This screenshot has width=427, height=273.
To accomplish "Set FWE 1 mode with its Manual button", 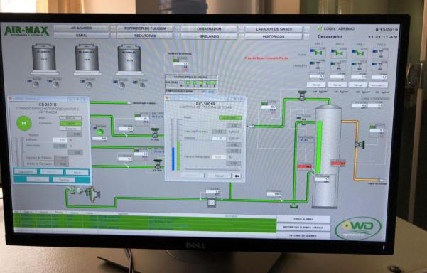I will click(316, 85).
